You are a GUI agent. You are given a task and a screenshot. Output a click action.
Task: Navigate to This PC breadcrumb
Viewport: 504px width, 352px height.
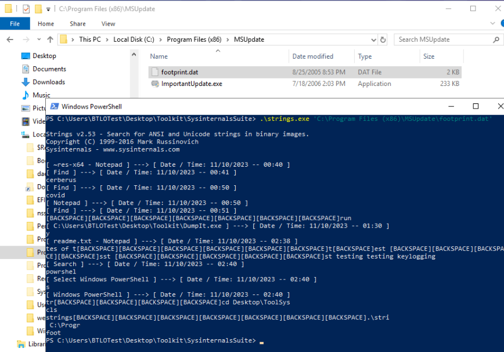coord(90,39)
